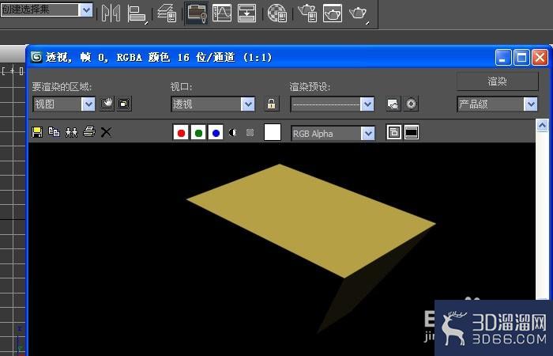Open the Layer Manager icon

167,13
